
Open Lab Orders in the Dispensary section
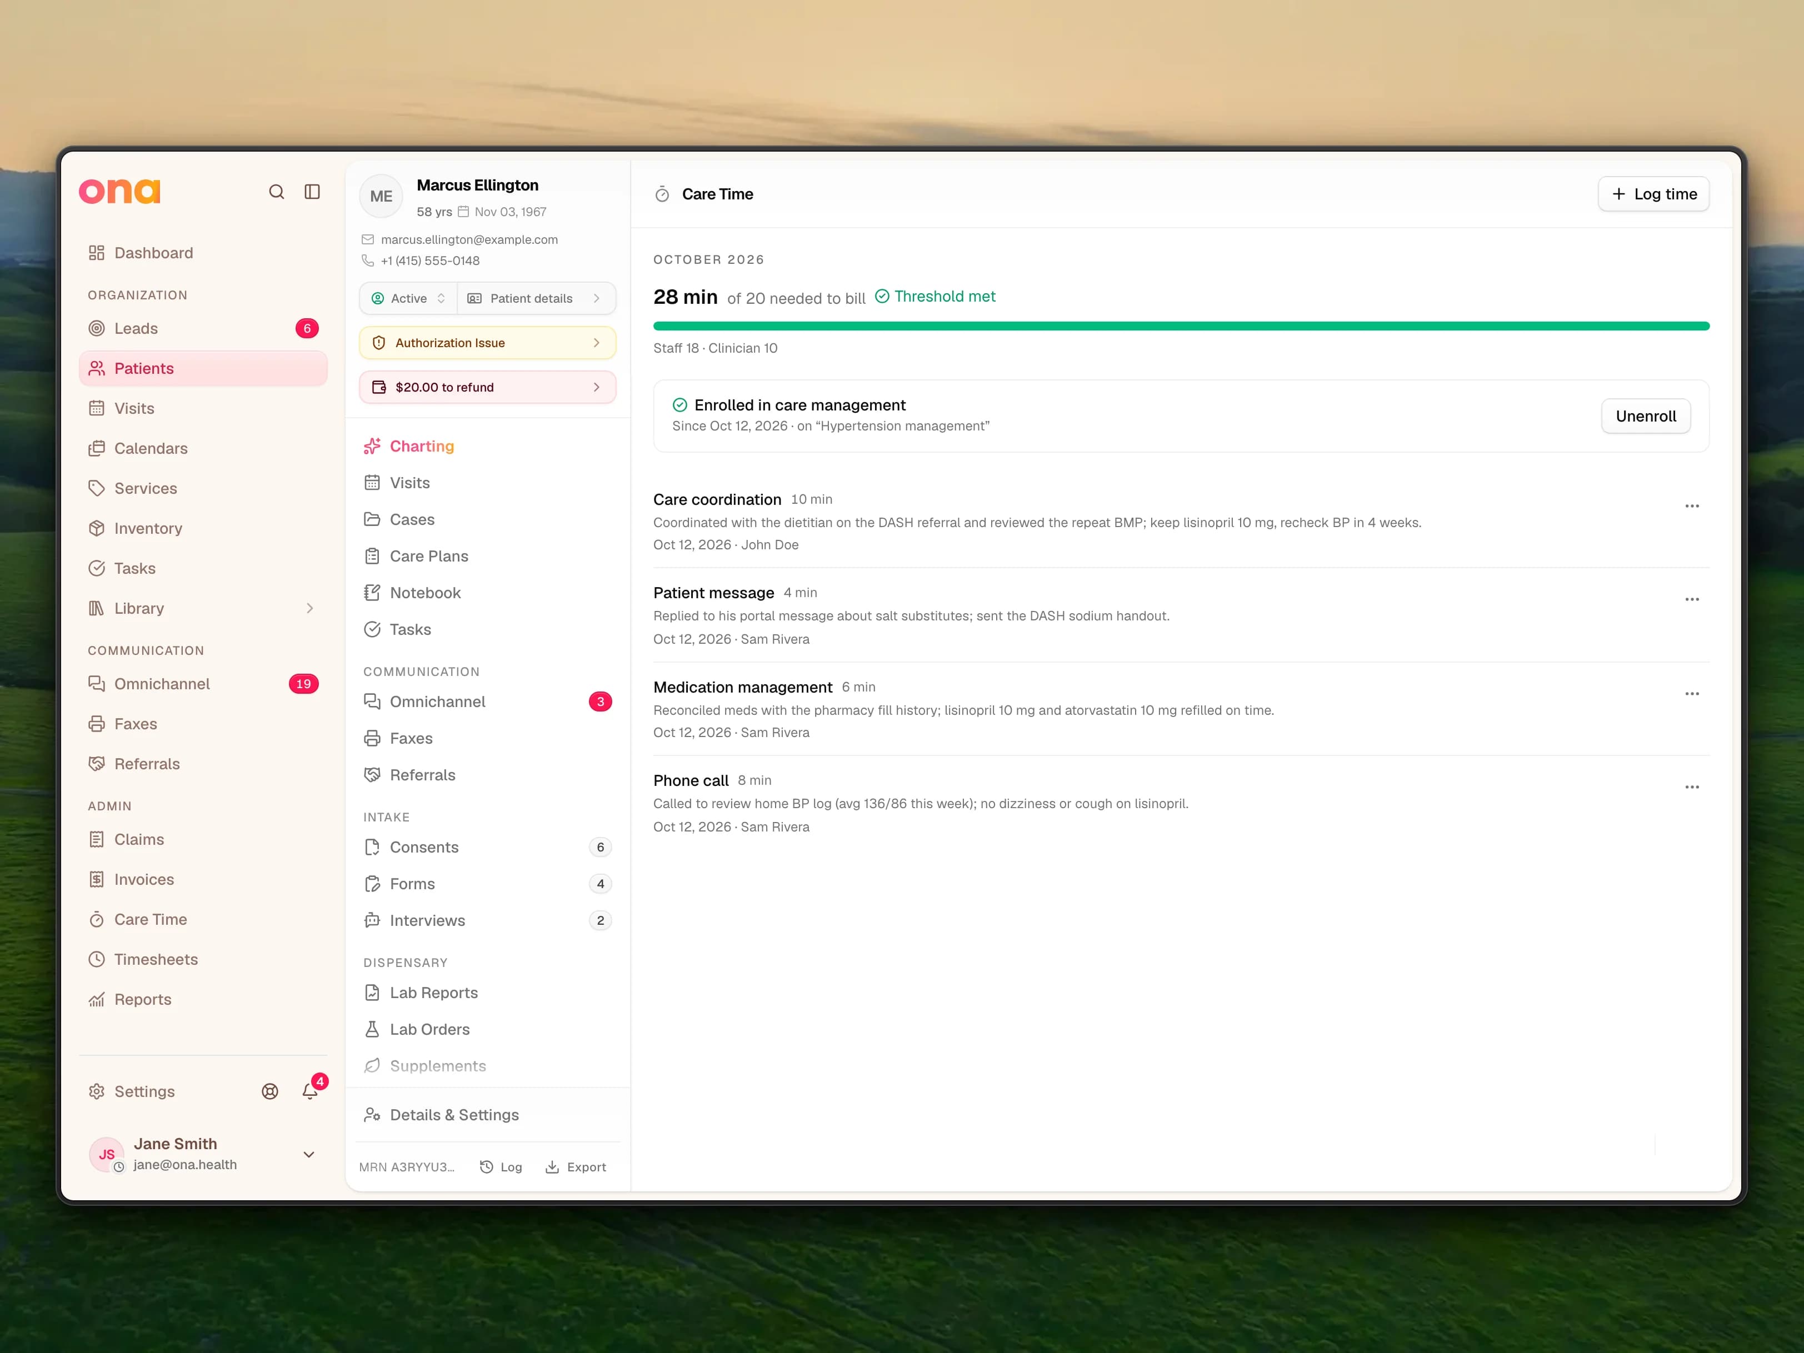click(488, 1029)
